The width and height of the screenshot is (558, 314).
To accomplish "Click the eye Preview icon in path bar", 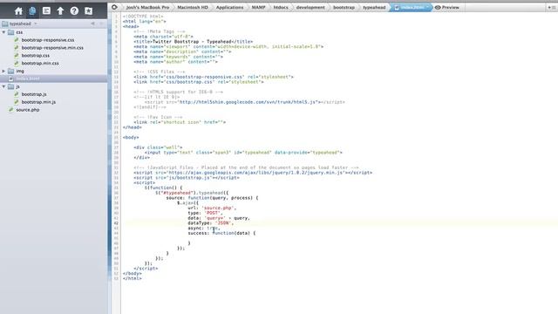I will pos(438,7).
